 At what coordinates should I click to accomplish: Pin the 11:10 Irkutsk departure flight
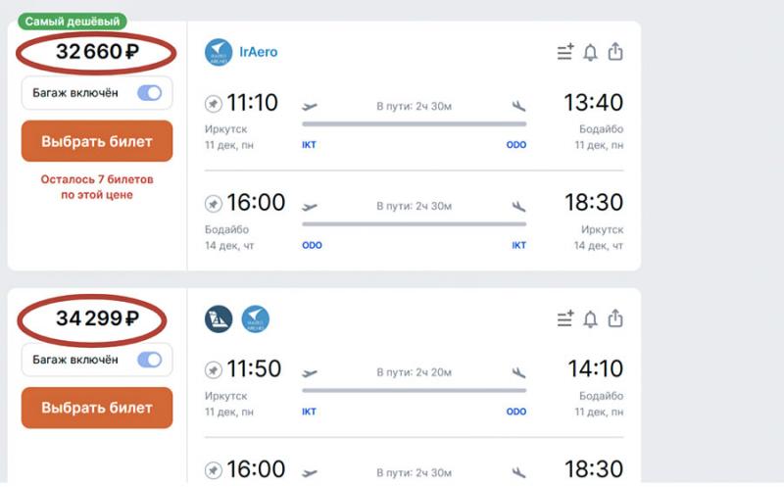point(213,103)
